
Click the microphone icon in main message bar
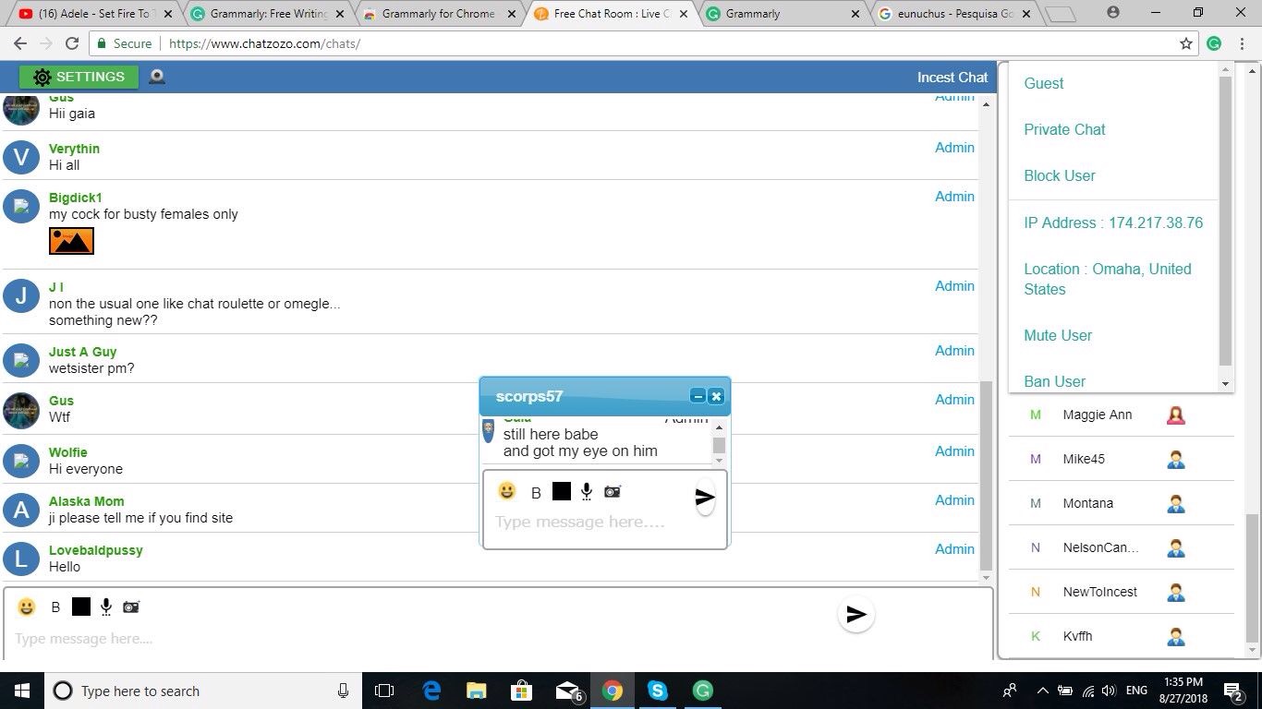pyautogui.click(x=106, y=607)
